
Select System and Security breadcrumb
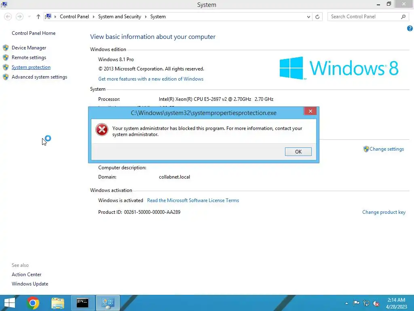pos(119,16)
